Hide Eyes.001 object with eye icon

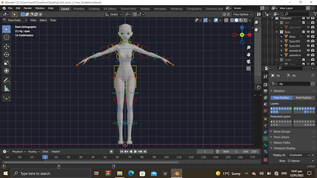pyautogui.click(x=308, y=41)
